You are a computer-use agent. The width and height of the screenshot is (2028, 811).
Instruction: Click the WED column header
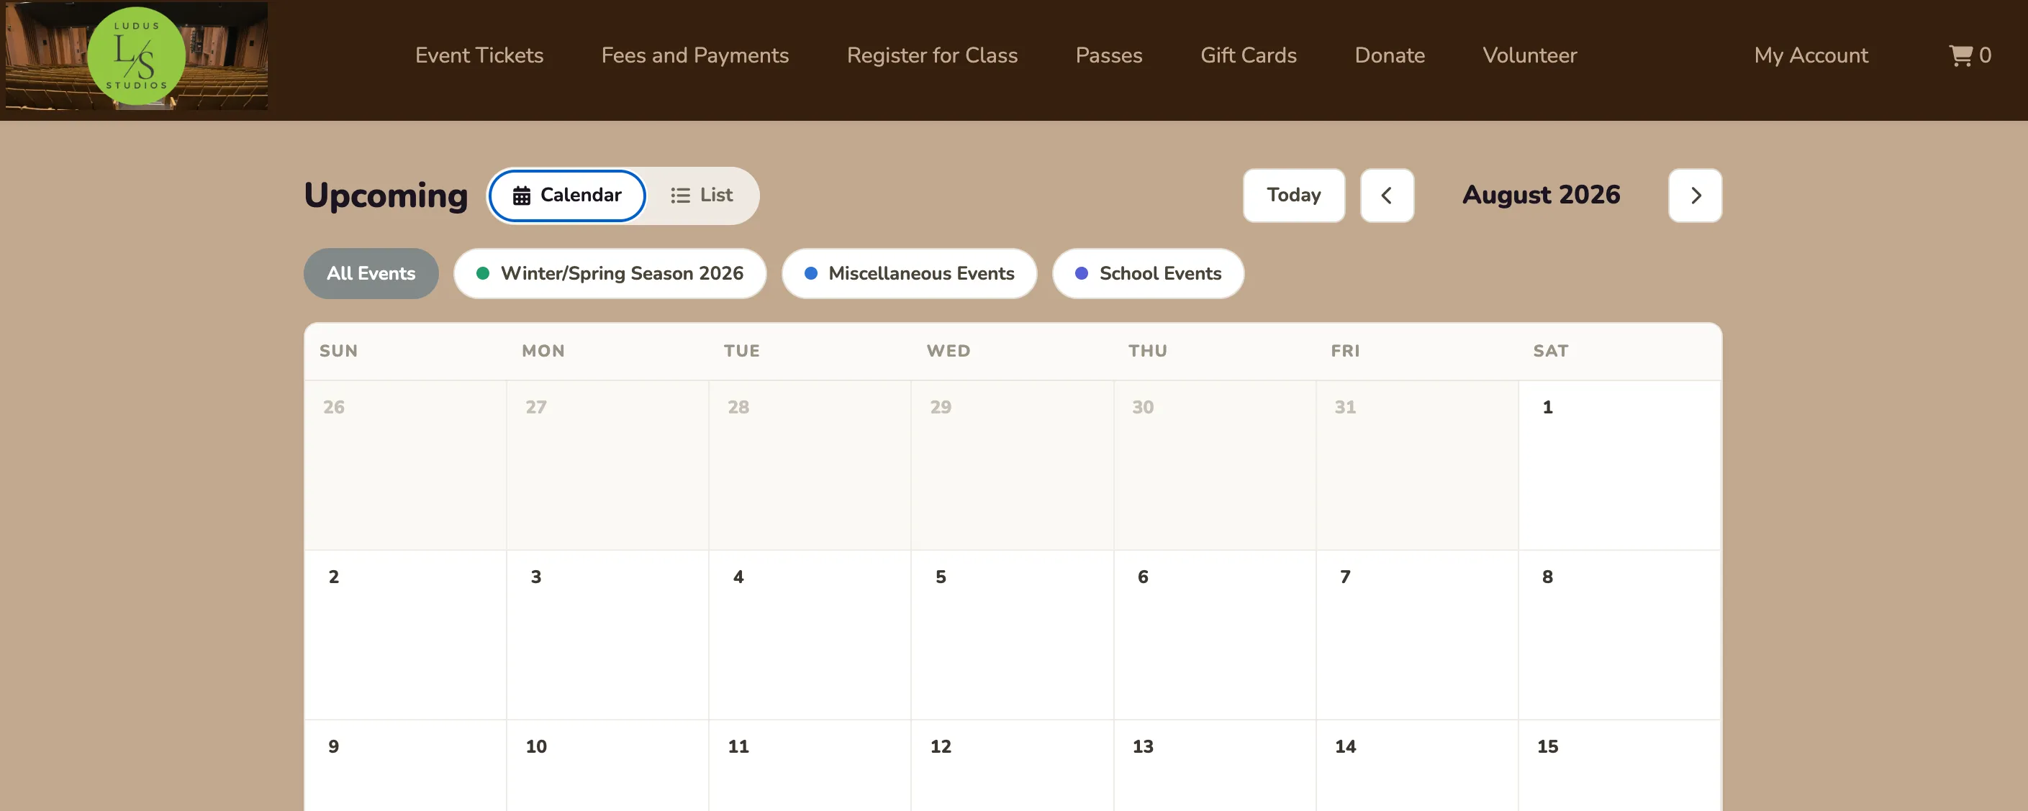click(948, 351)
